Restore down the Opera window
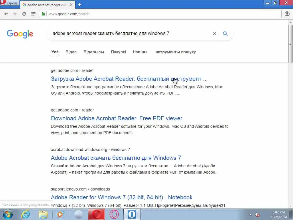 (x=276, y=3)
